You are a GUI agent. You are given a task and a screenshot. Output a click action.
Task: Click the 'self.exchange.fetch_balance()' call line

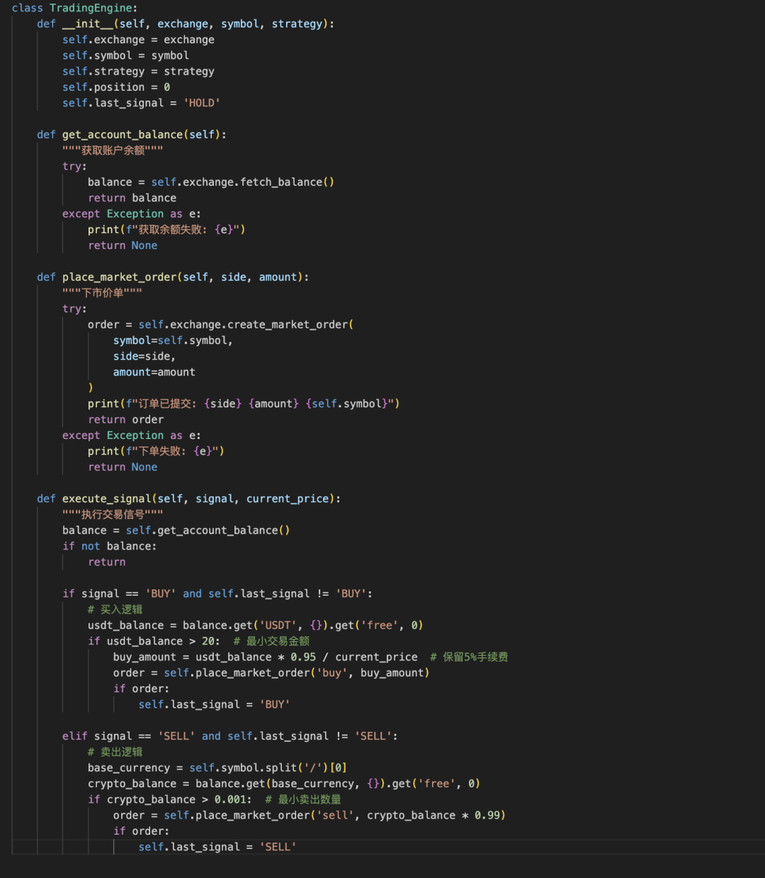click(211, 182)
